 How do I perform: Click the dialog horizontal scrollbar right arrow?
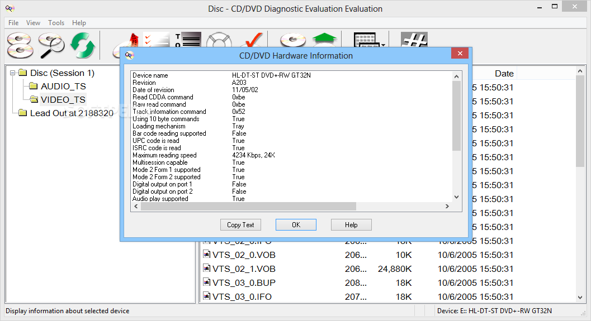(447, 206)
